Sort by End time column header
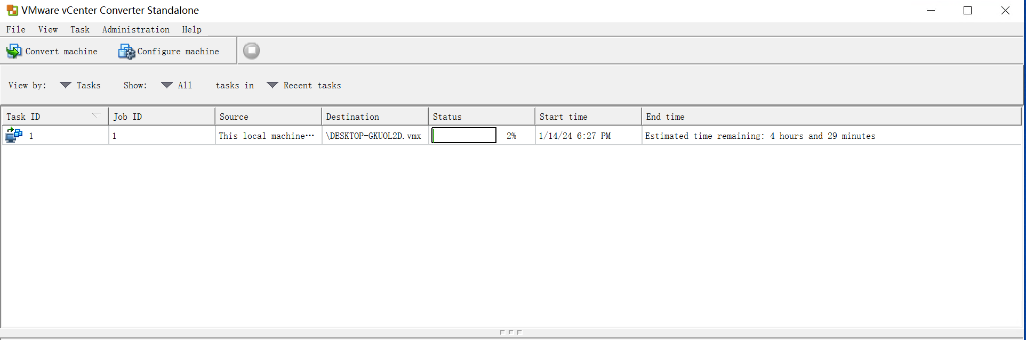This screenshot has height=340, width=1026. click(x=831, y=117)
